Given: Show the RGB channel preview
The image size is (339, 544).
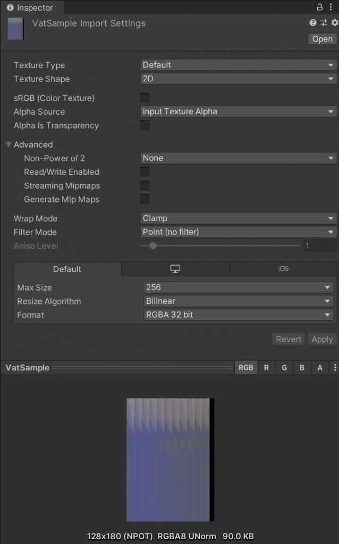Looking at the screenshot, I should click(246, 368).
